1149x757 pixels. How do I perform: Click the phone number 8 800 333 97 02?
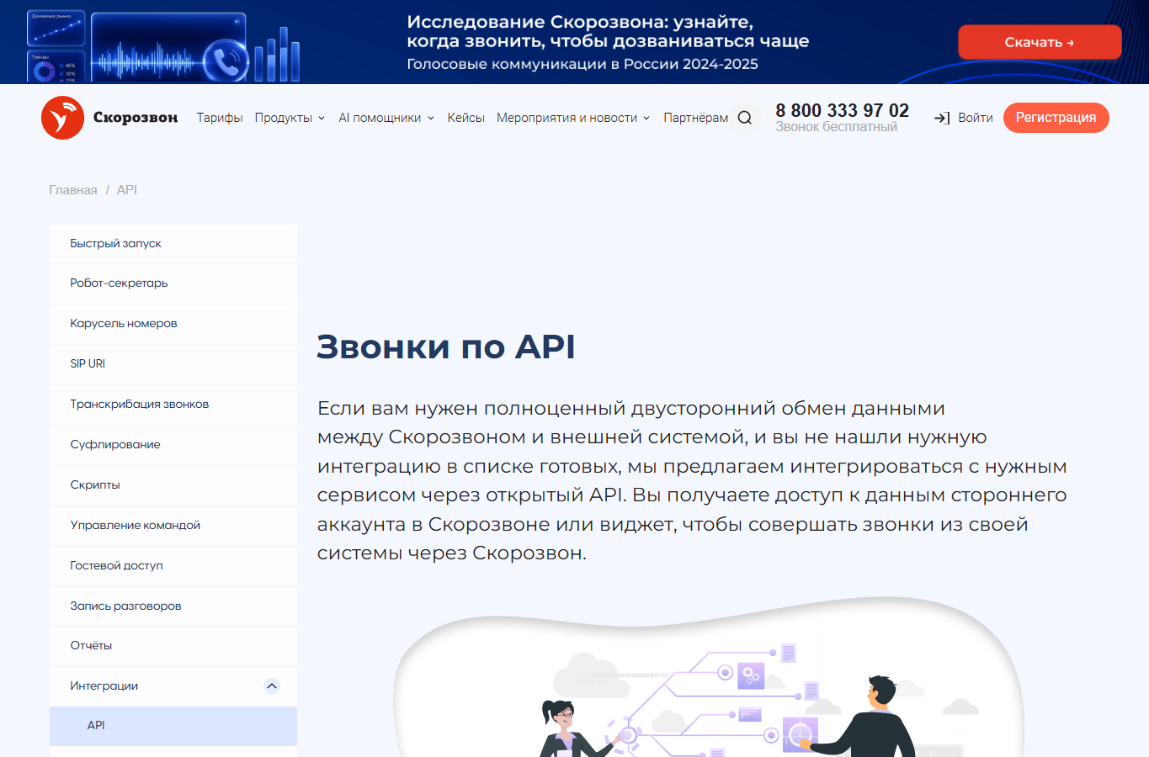click(x=842, y=110)
